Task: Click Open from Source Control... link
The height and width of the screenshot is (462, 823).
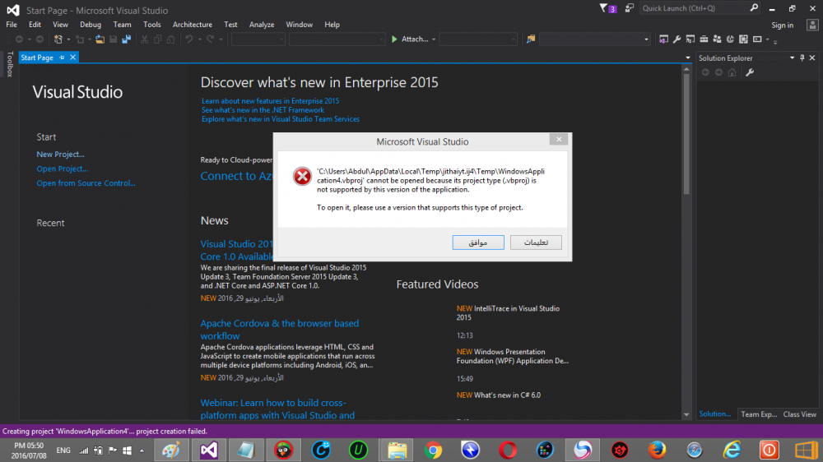Action: [x=86, y=183]
